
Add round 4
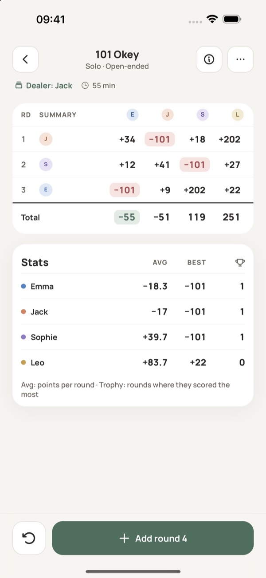tap(153, 538)
